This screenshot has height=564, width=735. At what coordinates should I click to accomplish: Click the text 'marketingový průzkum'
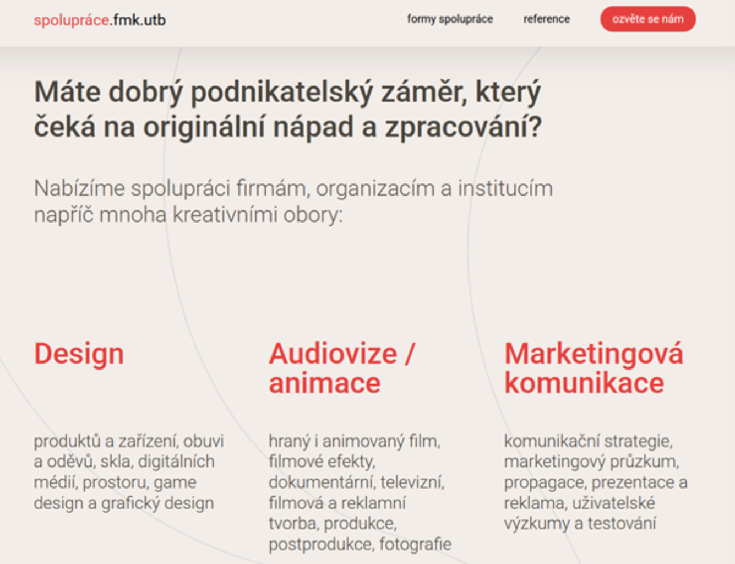click(591, 462)
